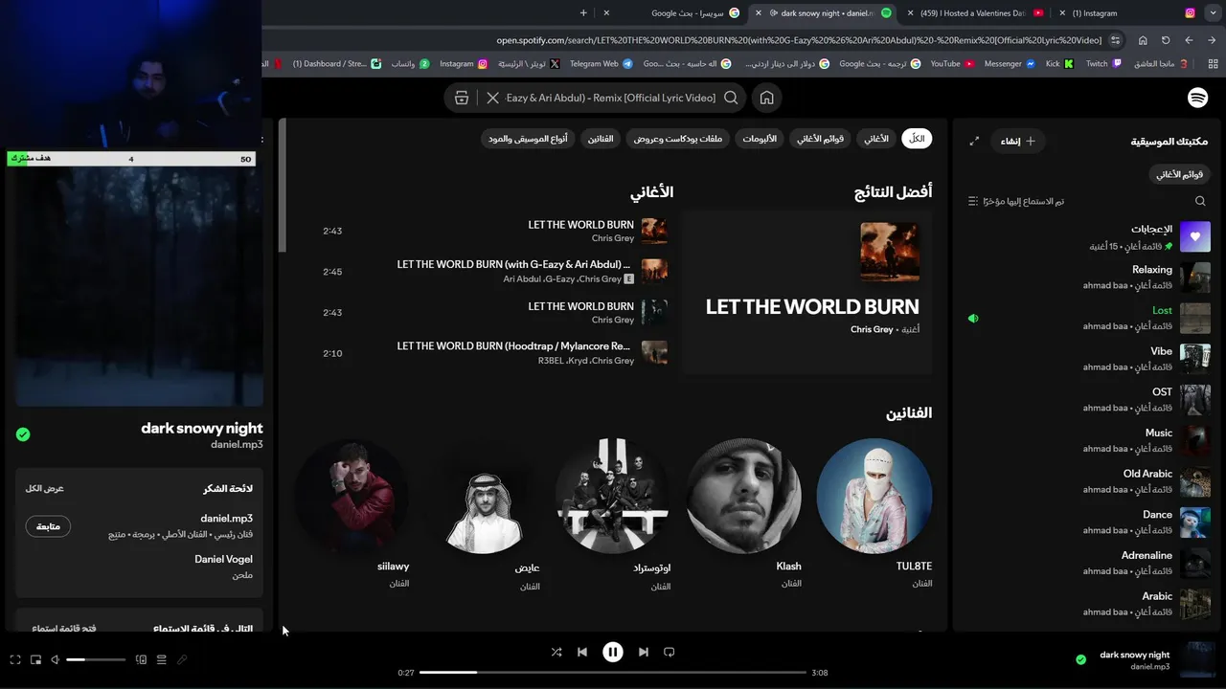The width and height of the screenshot is (1226, 689).
Task: Filter the library by قوائم الأغاني chip
Action: coord(1179,174)
